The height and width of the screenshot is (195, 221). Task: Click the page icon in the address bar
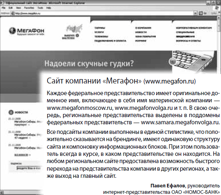point(13,13)
